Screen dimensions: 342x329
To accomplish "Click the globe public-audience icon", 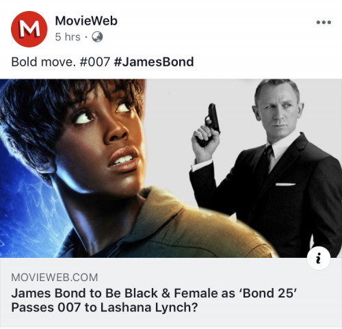I will coord(97,37).
